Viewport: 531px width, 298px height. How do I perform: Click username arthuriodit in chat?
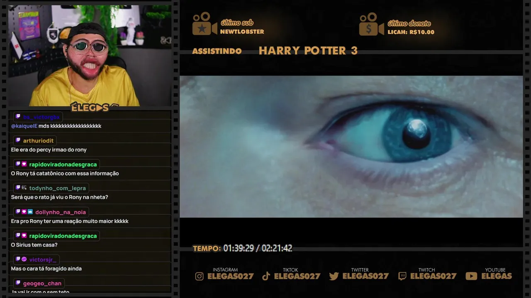click(38, 141)
